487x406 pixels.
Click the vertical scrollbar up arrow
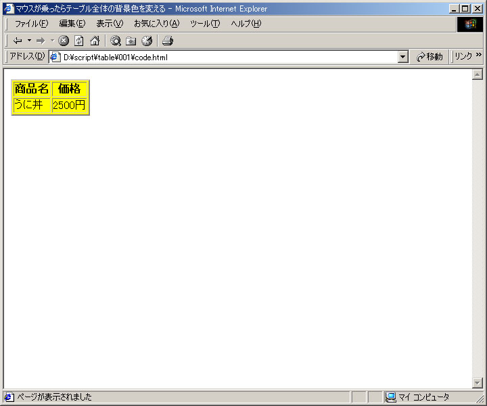(477, 74)
